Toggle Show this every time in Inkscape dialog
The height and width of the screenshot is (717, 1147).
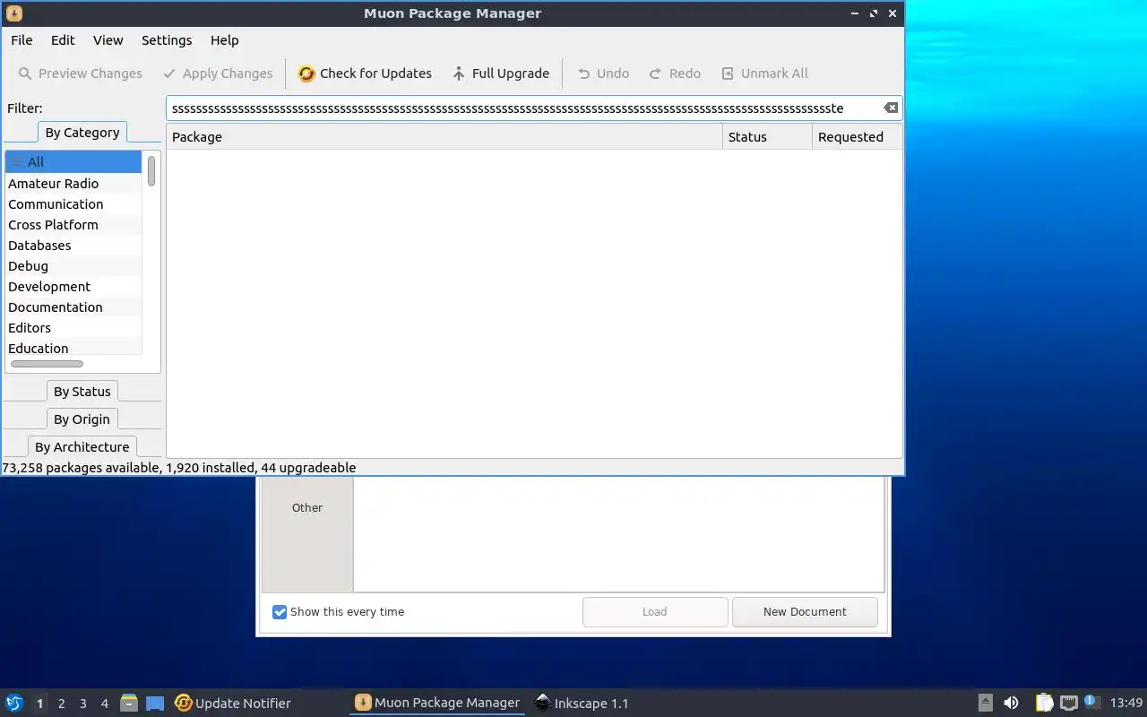point(280,612)
